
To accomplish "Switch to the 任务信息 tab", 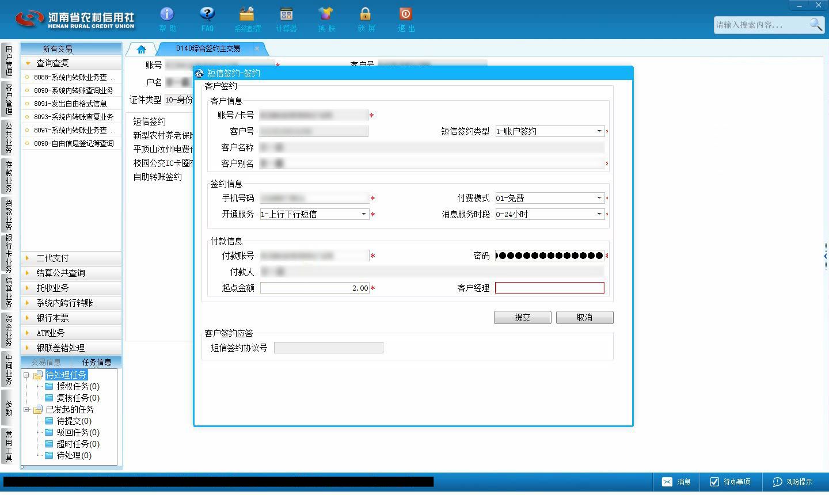I will (97, 362).
